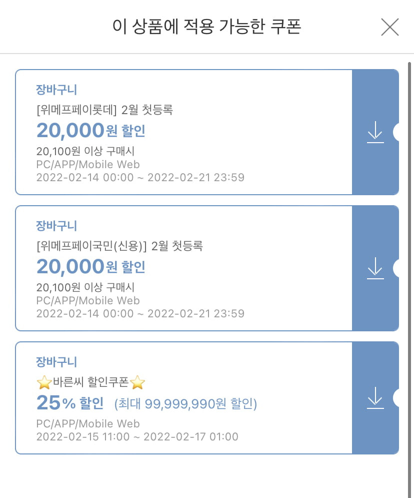This screenshot has height=498, width=414.
Task: Select the [위메프페이롯데] 2월 첫등록 coupon title
Action: 104,110
